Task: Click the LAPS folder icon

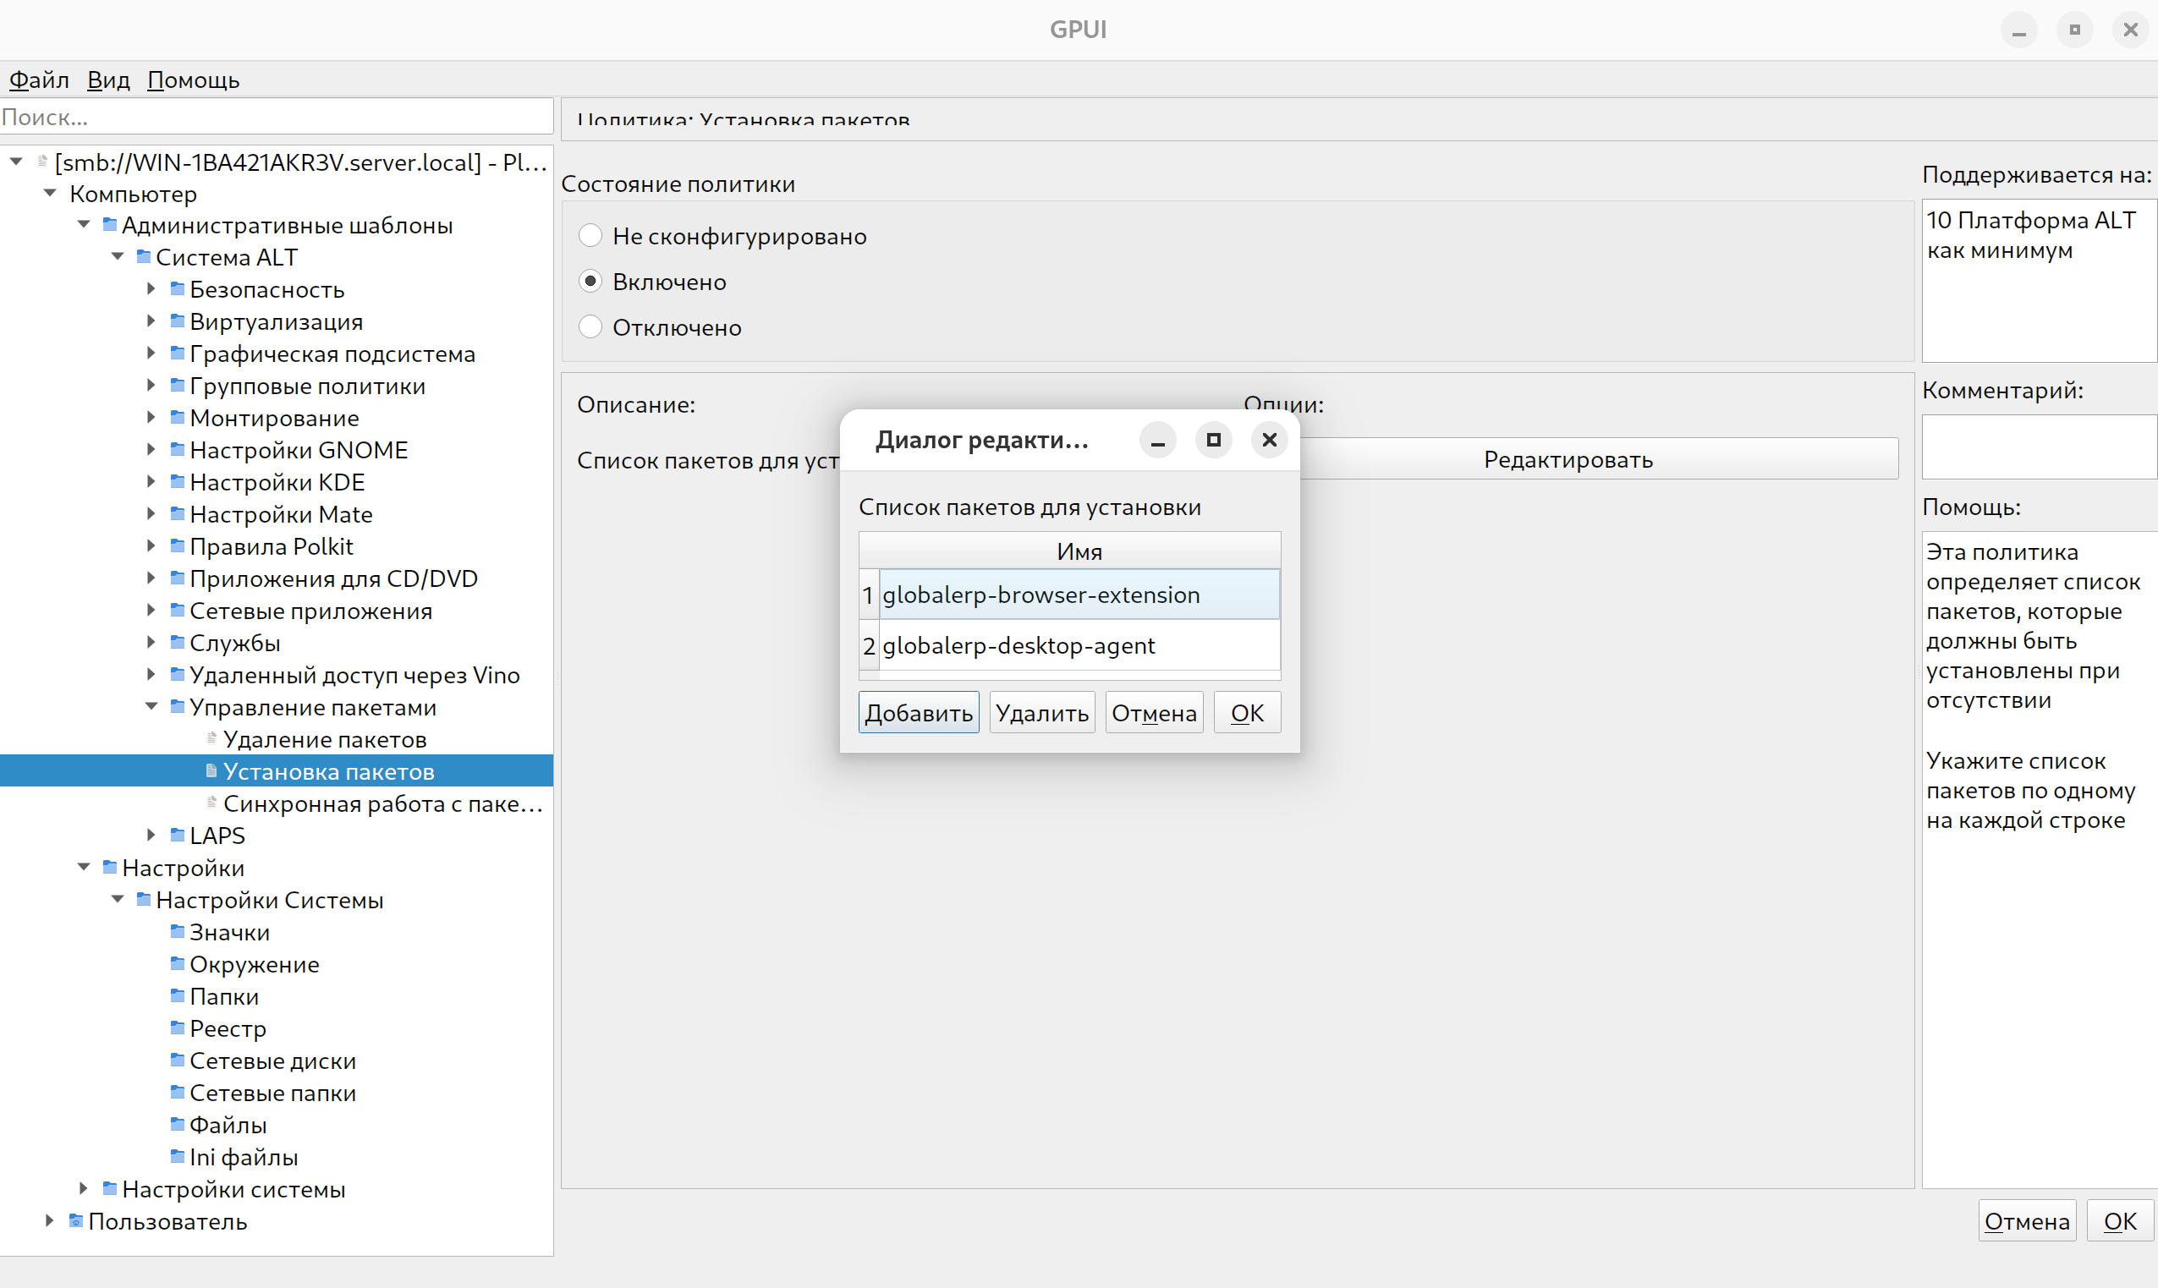Action: (x=177, y=835)
